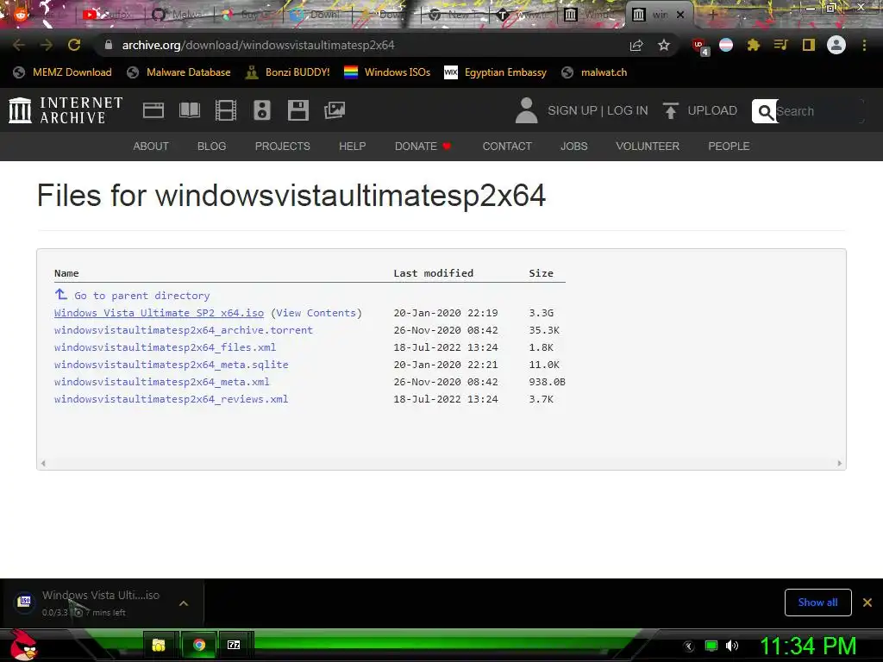The height and width of the screenshot is (662, 883).
Task: Open the BLOG menu item
Action: point(212,147)
